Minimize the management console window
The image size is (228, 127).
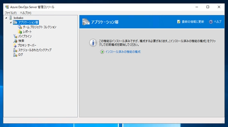point(197,7)
